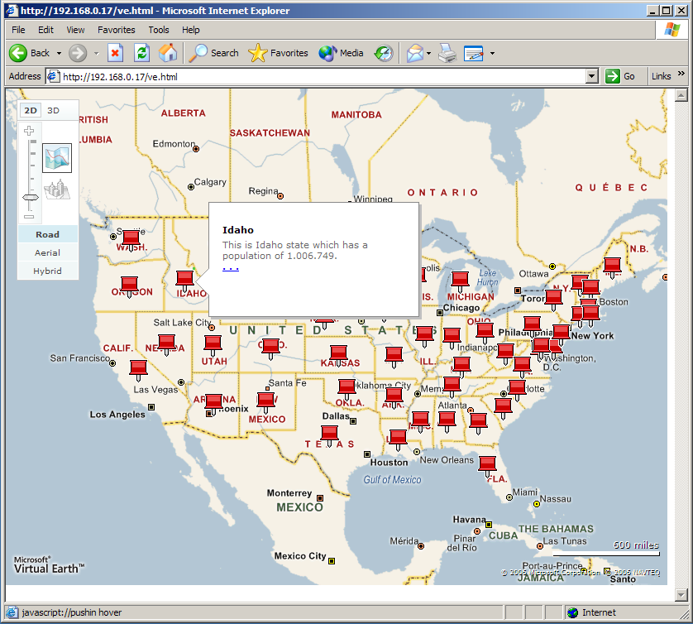
Task: Click the red pushpin on Texas
Action: pos(329,434)
